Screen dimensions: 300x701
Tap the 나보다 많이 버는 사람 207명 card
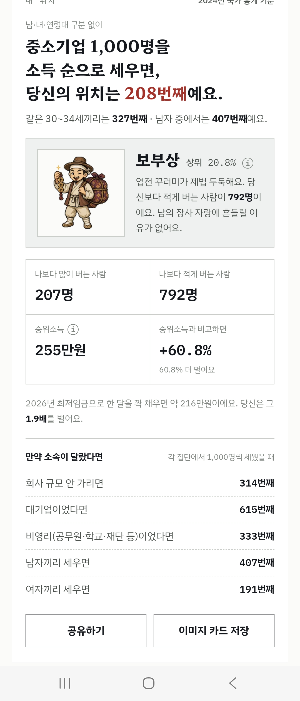[x=88, y=287]
